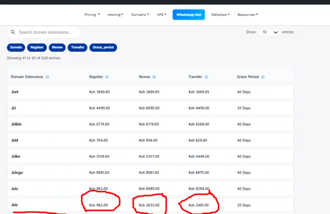Select the .bid domain extension
Screen dimensions: 330x214
click(14, 140)
